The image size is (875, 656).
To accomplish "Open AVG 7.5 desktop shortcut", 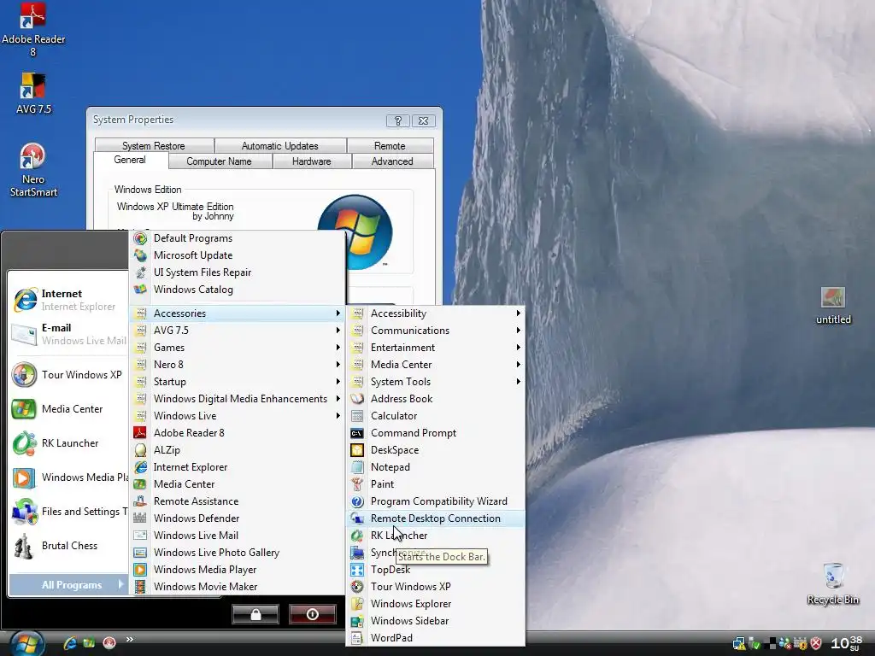I will 33,93.
